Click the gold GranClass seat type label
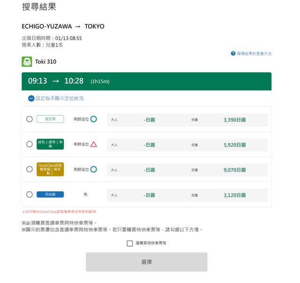The width and height of the screenshot is (300, 283). (50, 169)
